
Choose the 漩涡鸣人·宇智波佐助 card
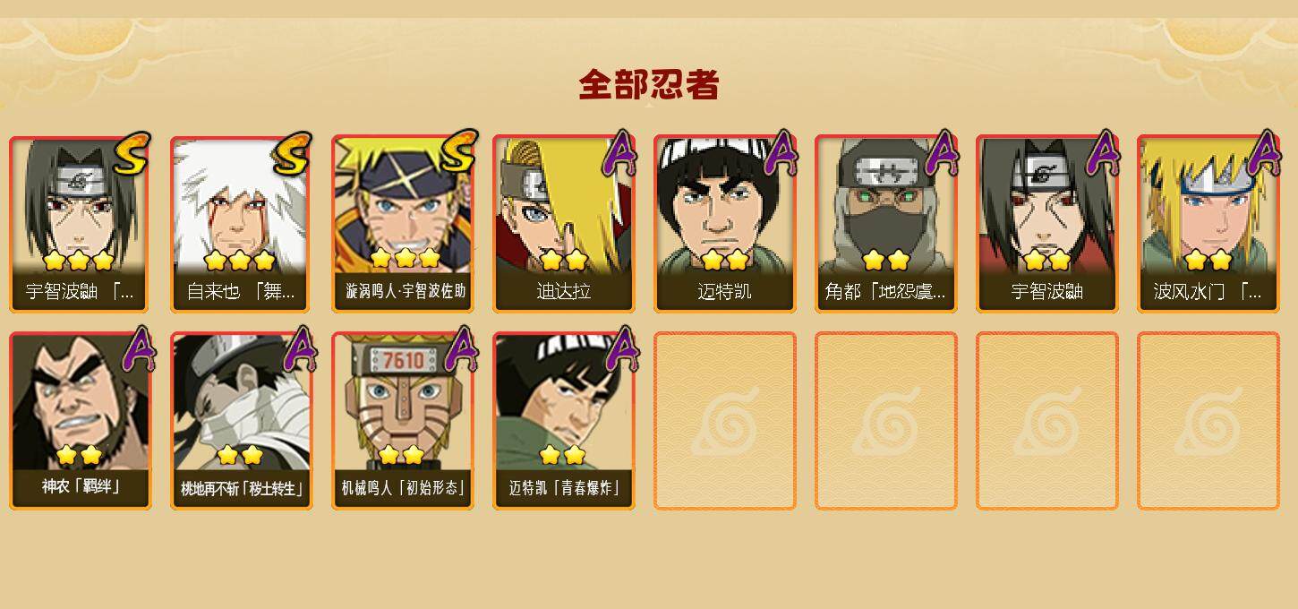coord(402,224)
